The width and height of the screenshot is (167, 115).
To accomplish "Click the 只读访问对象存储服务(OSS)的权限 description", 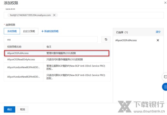I will (x=65, y=59).
